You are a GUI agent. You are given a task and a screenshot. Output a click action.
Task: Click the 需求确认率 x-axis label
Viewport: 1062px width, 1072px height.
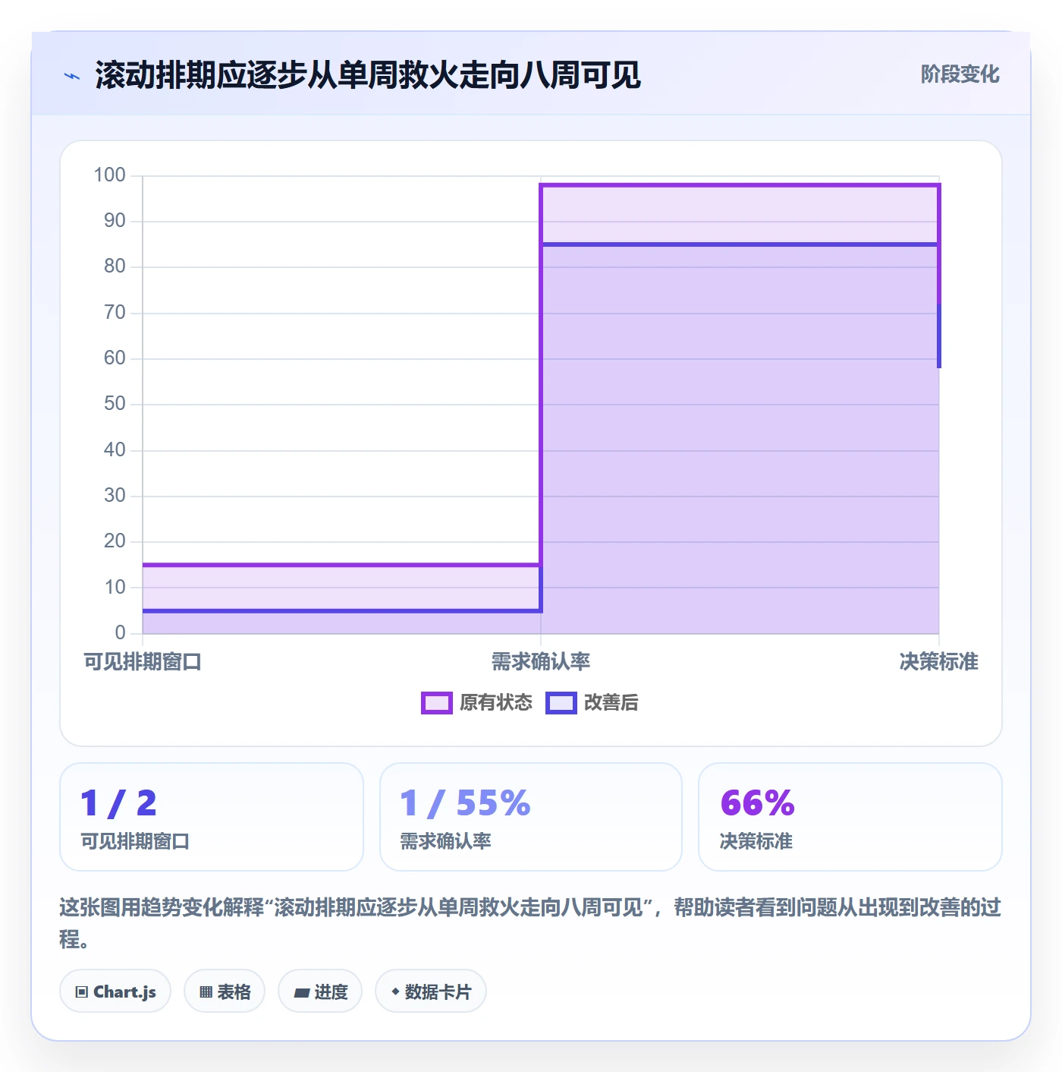click(541, 662)
